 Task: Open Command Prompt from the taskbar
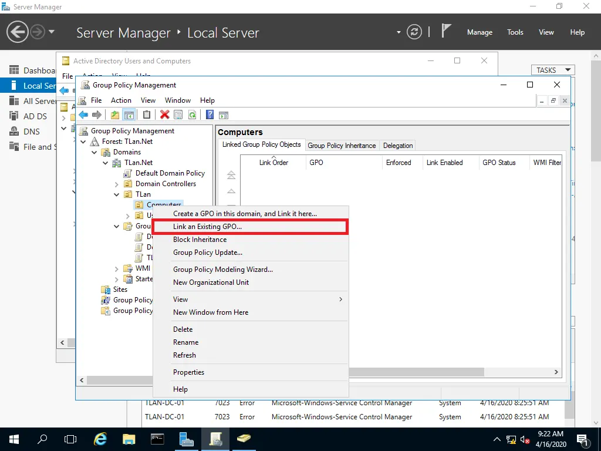click(157, 439)
